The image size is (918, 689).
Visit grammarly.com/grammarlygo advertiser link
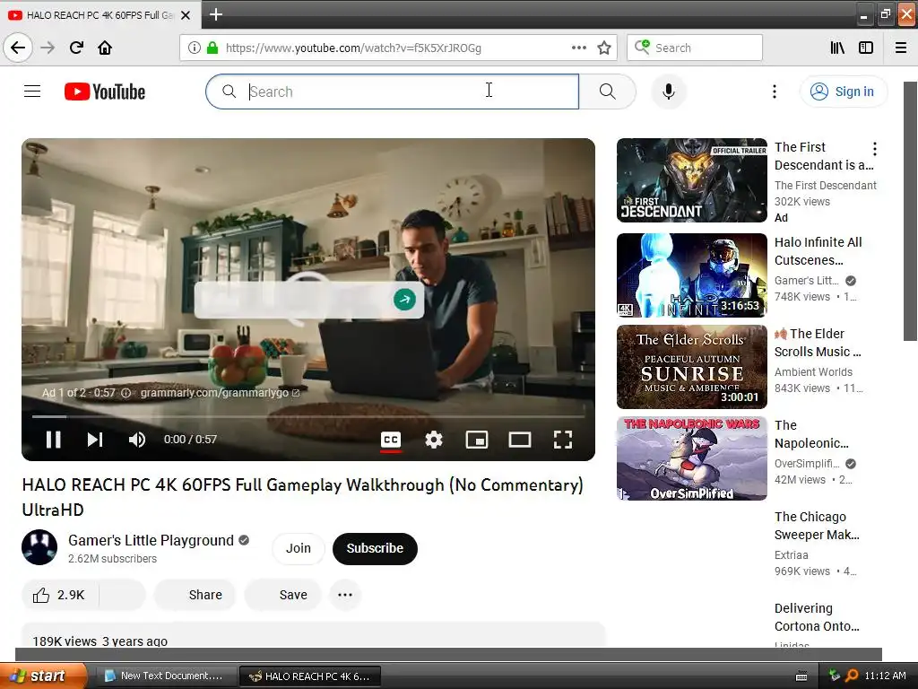(220, 393)
